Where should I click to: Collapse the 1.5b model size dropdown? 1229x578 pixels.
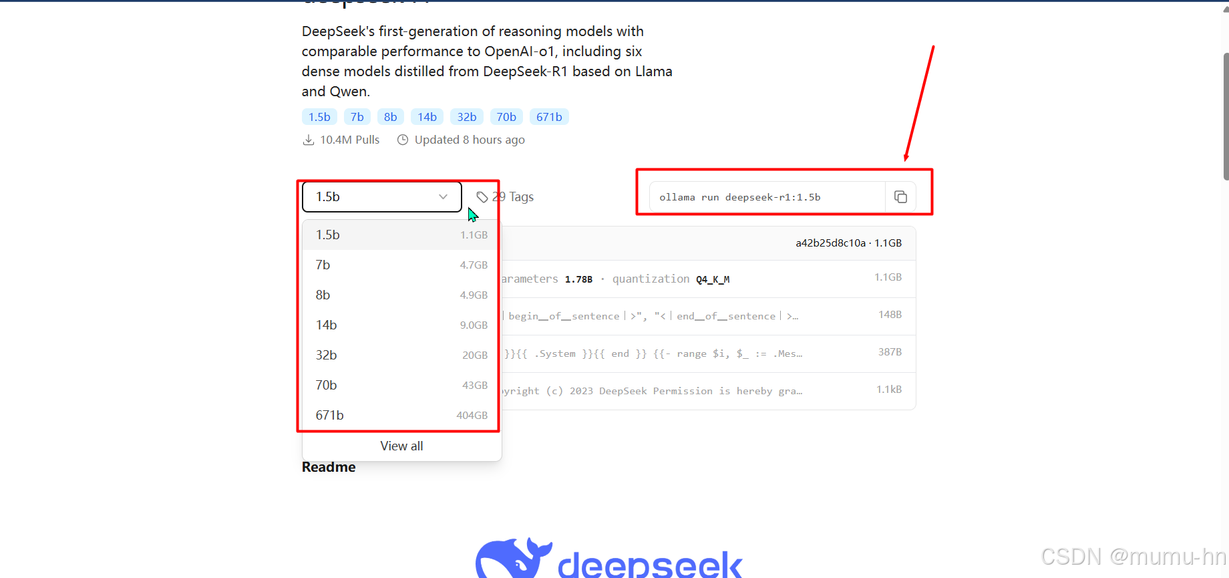(382, 197)
